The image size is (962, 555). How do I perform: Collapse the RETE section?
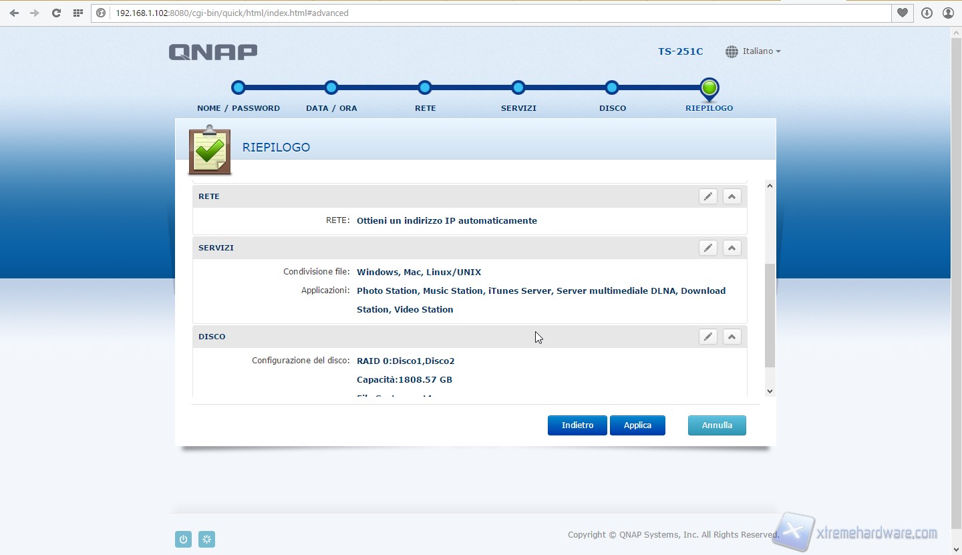point(732,196)
